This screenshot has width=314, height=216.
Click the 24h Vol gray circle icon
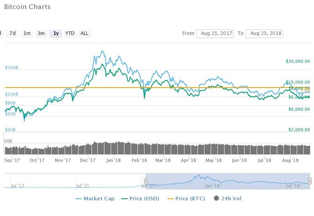coord(216,199)
